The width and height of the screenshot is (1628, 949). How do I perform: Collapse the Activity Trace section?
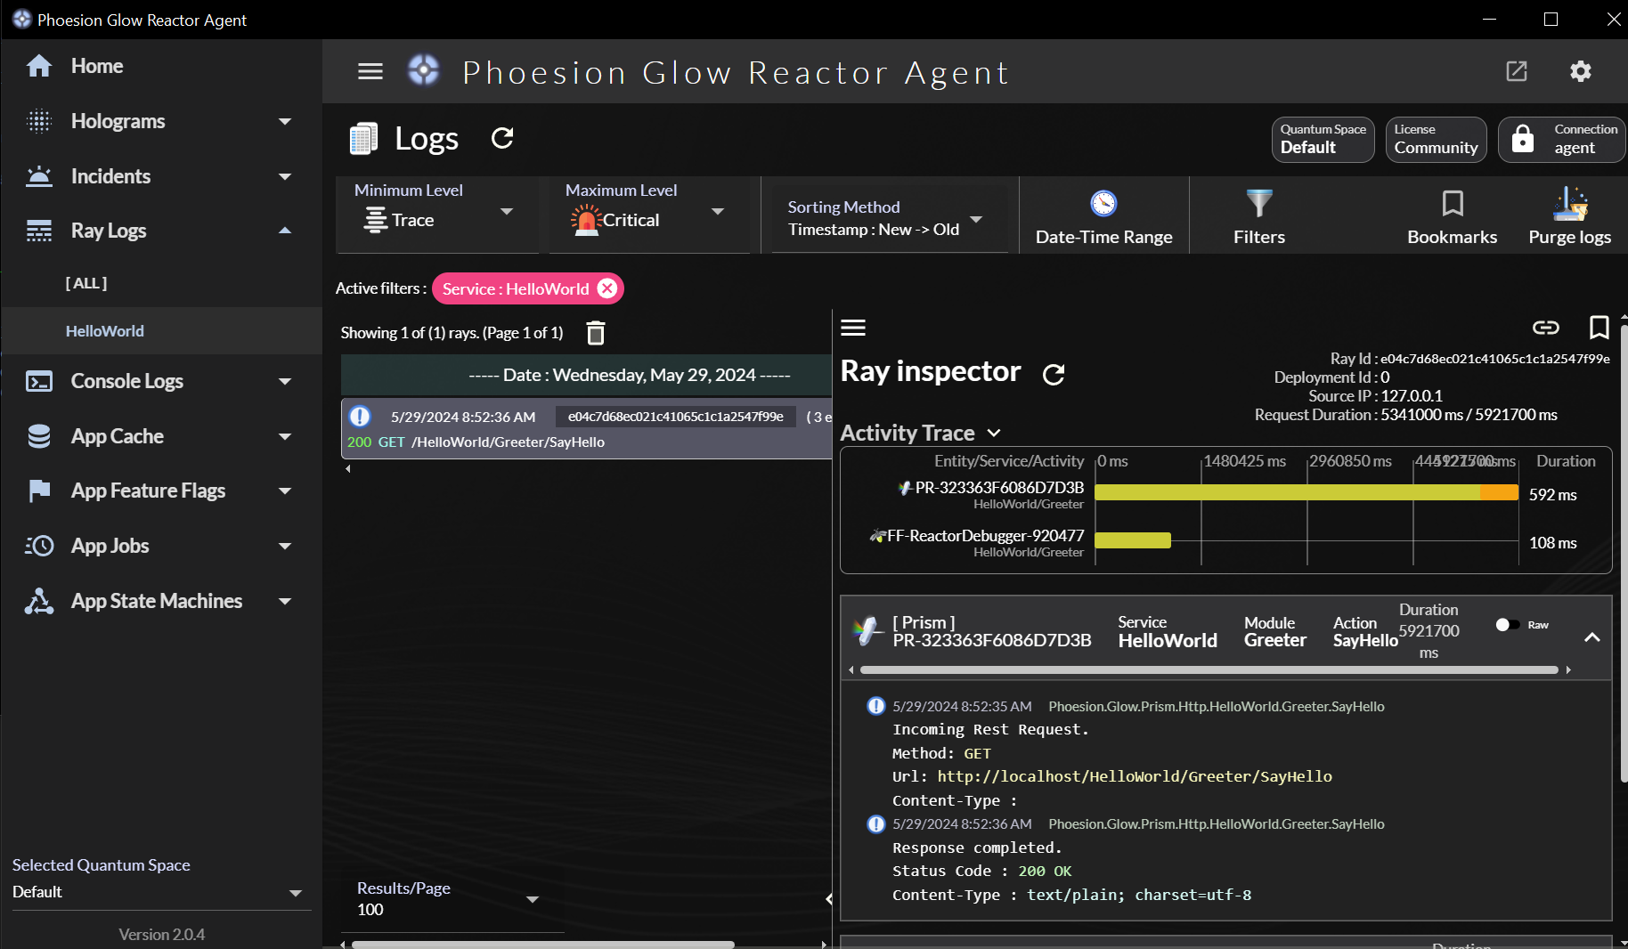click(994, 434)
